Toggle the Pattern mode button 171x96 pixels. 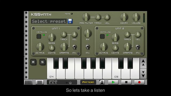(x=88, y=82)
